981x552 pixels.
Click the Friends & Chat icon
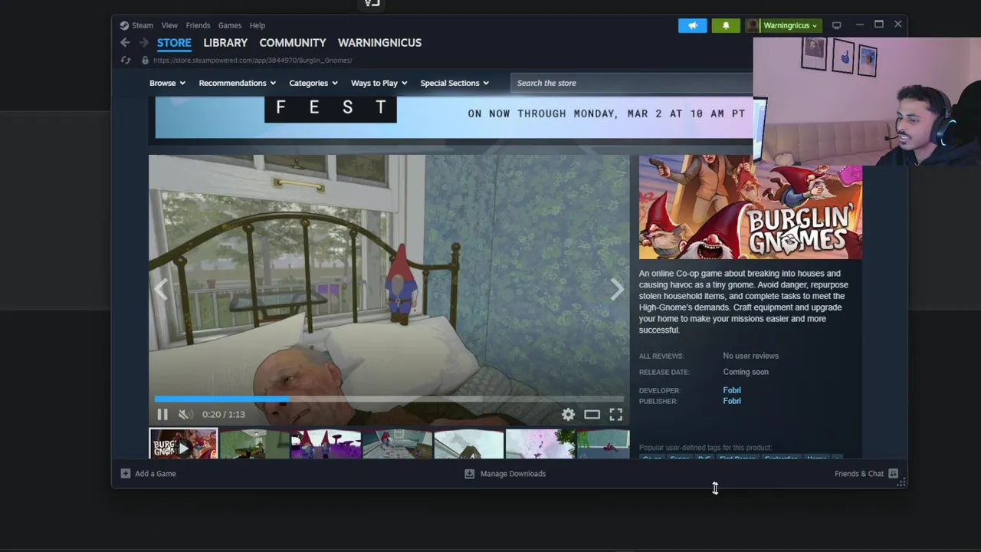point(893,474)
